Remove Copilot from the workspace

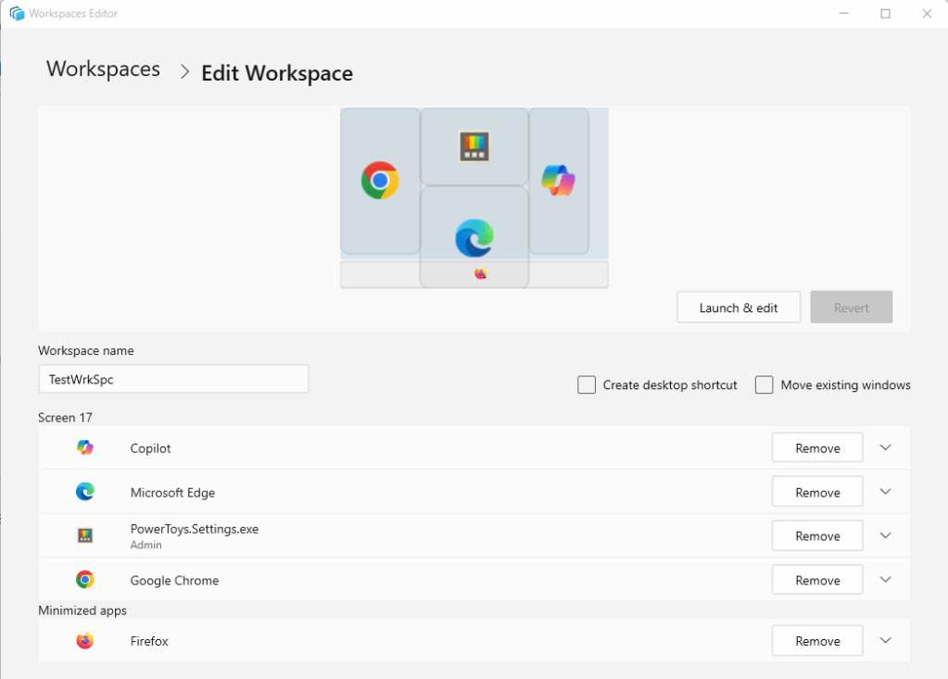[x=817, y=447]
